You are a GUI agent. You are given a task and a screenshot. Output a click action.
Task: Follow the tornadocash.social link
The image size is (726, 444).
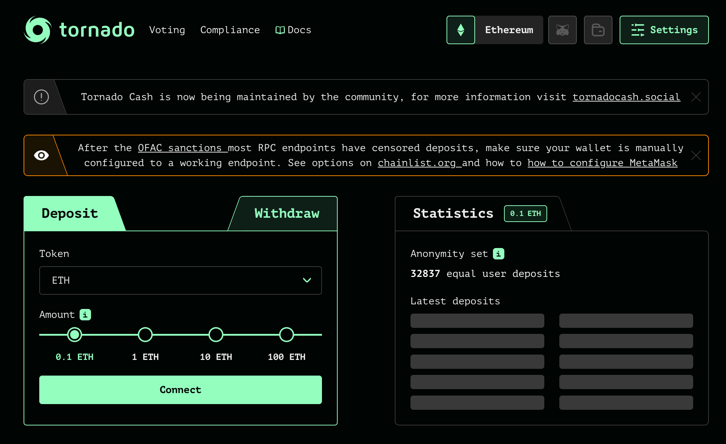pyautogui.click(x=626, y=97)
